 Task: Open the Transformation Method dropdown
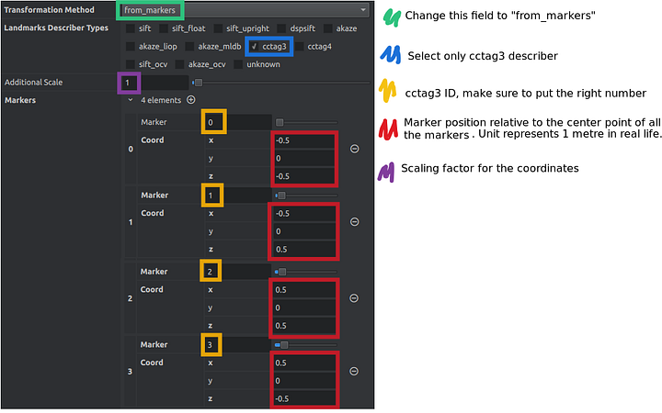pyautogui.click(x=245, y=10)
